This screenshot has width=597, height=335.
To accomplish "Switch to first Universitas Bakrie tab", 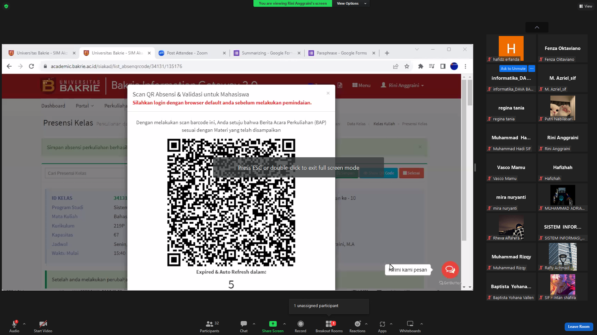I will click(42, 53).
